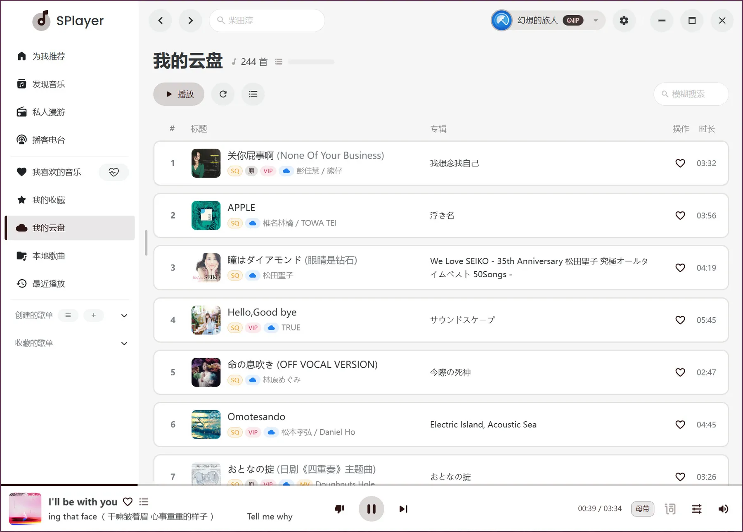Like the song APPLE with heart
Screen dimensions: 743x532
tap(680, 216)
